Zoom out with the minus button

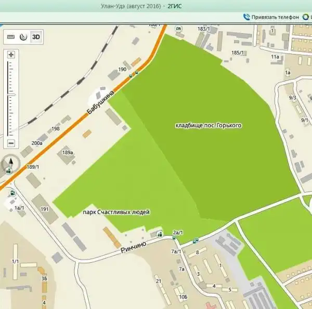coord(11,143)
